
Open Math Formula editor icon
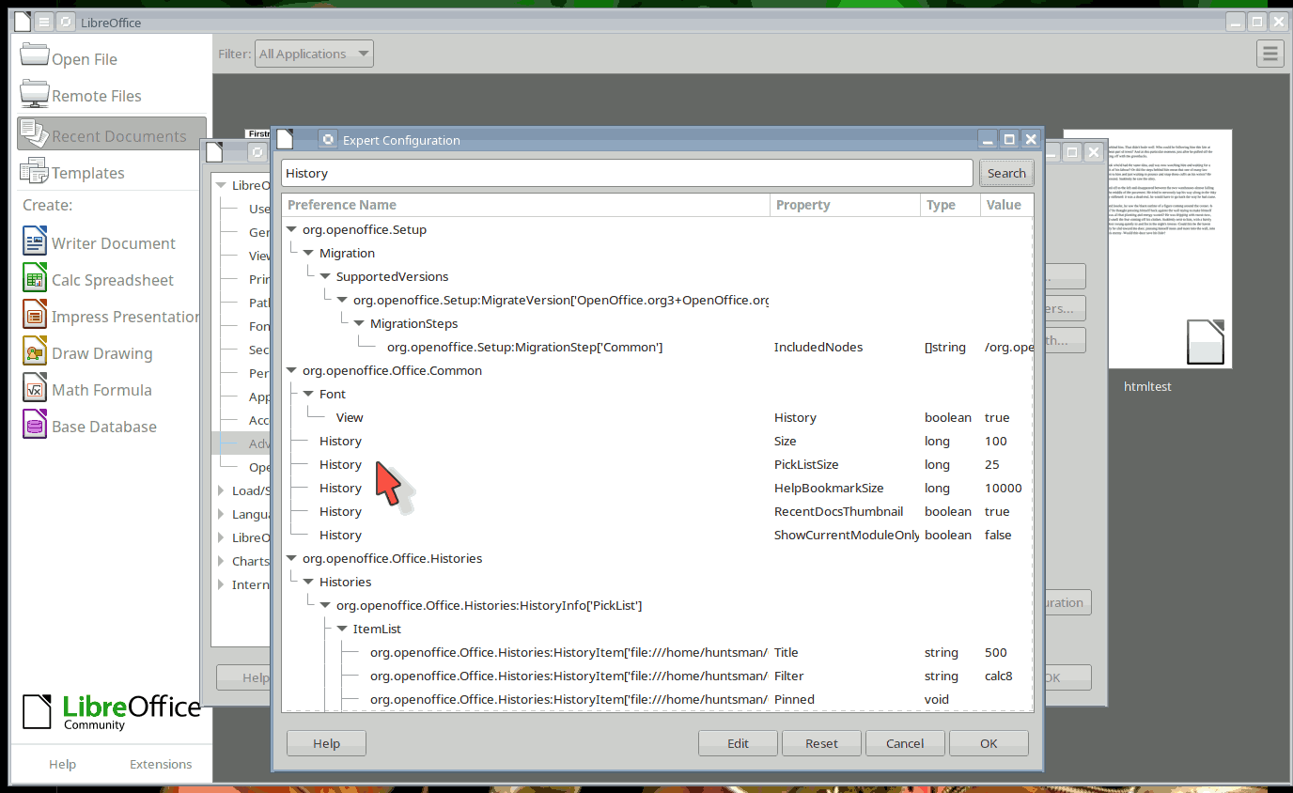(35, 389)
